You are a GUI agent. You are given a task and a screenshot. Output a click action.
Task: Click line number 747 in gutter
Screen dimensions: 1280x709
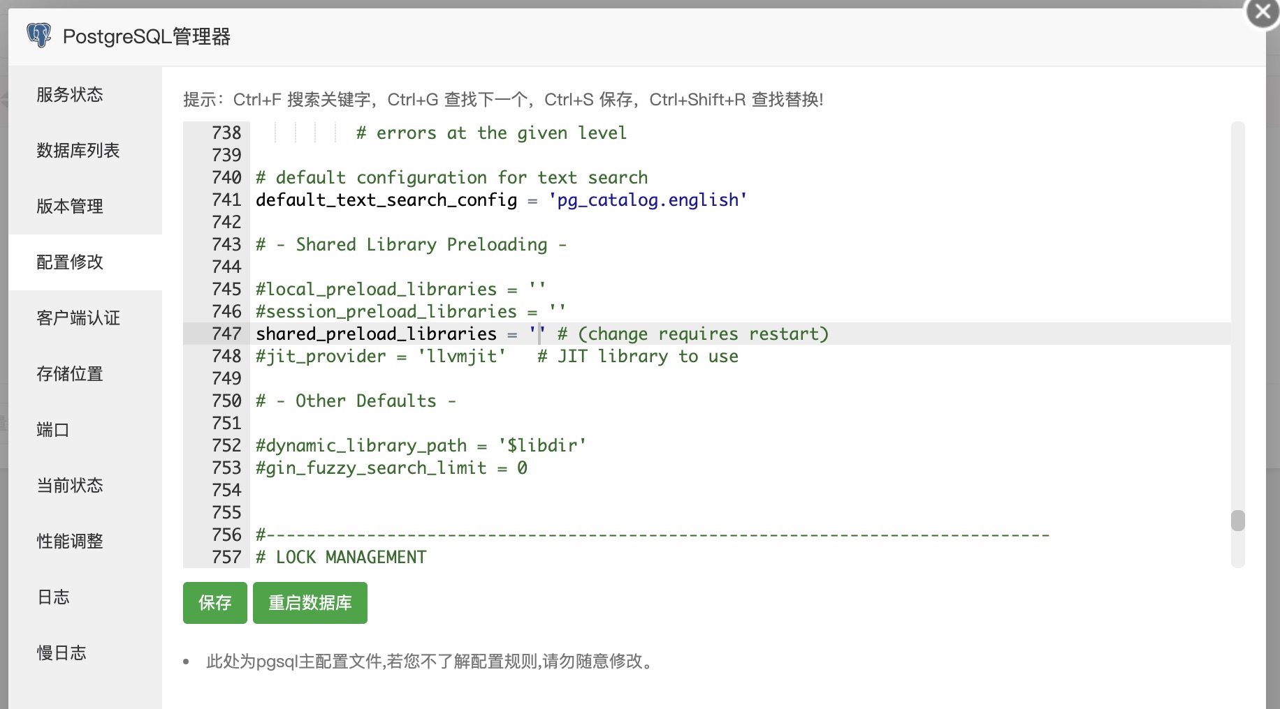pos(226,334)
